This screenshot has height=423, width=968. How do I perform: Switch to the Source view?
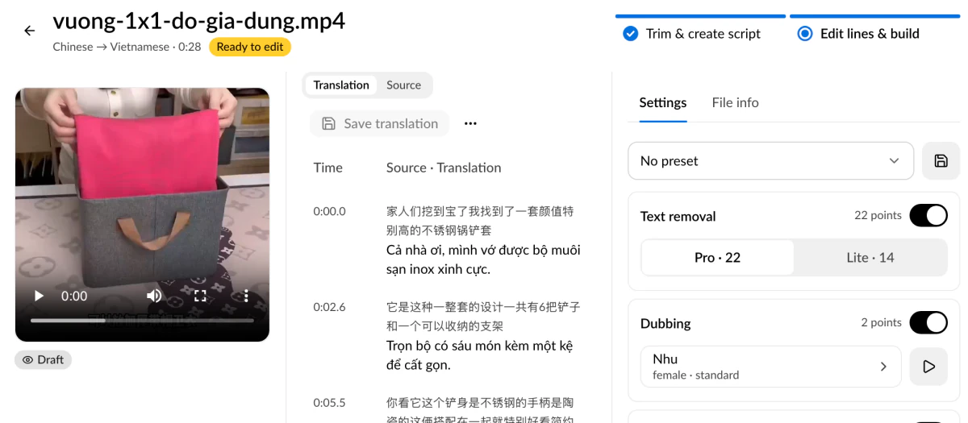coord(403,85)
